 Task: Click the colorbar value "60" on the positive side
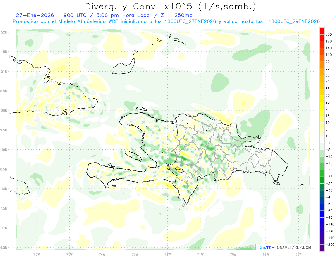click(x=328, y=68)
